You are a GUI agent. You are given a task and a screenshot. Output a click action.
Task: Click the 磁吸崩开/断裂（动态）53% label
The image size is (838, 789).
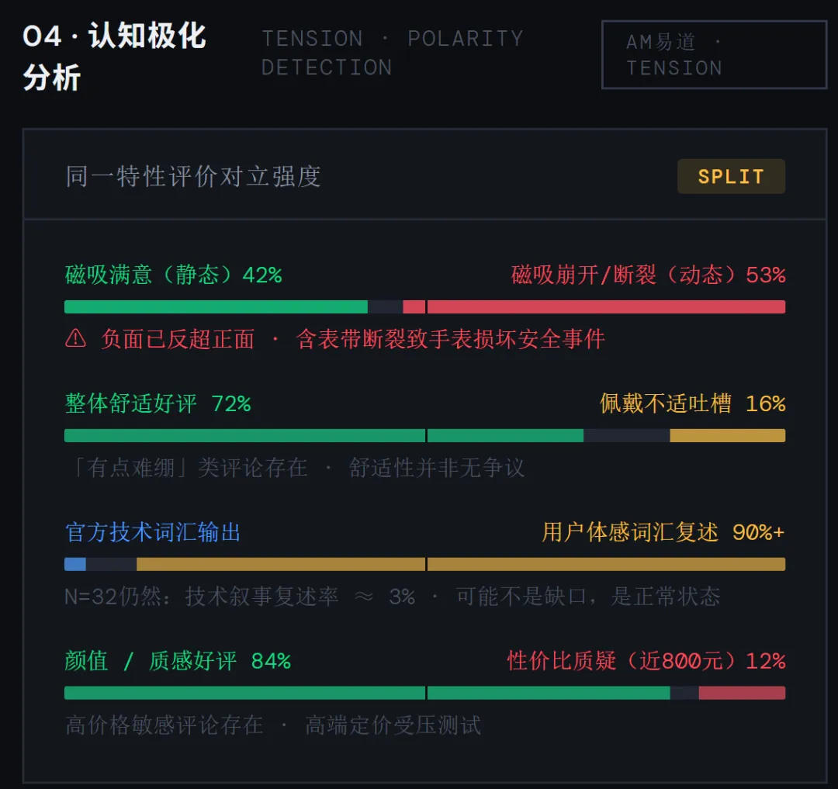pyautogui.click(x=648, y=275)
